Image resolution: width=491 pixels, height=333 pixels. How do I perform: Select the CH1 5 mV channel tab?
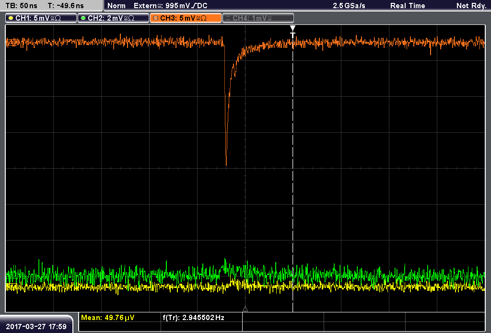tap(41, 18)
